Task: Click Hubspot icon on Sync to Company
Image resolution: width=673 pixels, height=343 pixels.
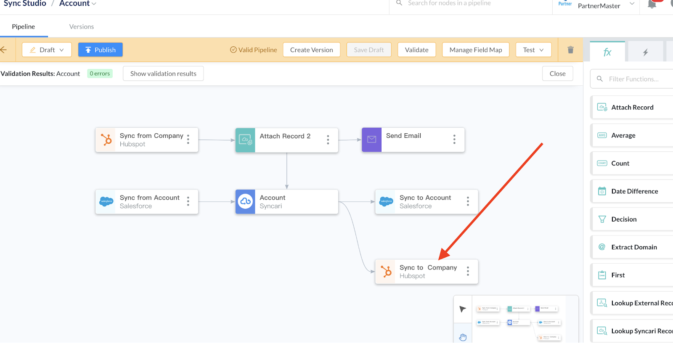Action: (x=386, y=272)
